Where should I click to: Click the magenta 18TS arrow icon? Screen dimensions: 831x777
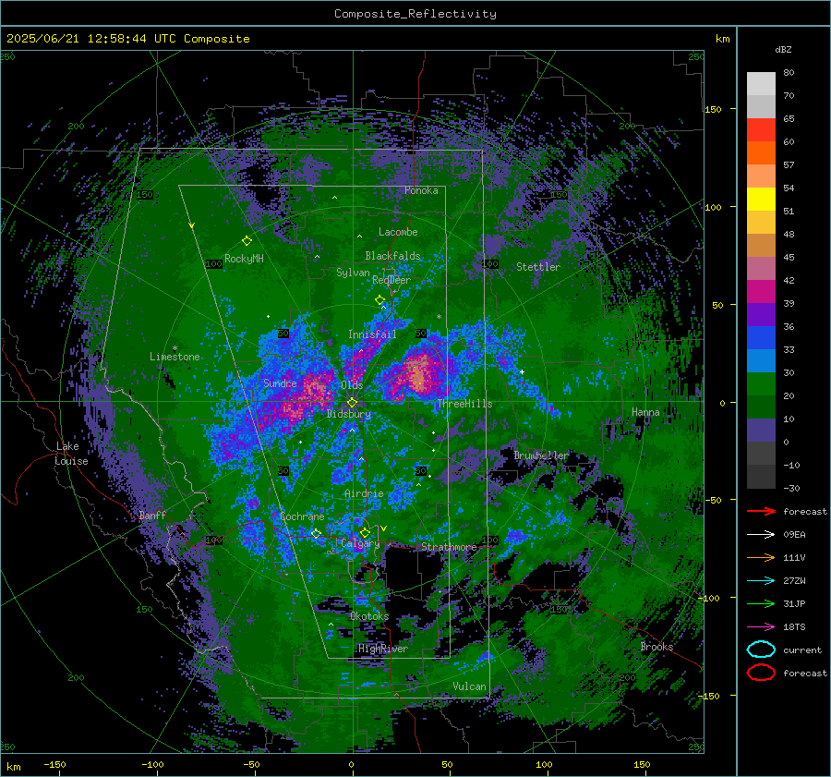pos(761,627)
